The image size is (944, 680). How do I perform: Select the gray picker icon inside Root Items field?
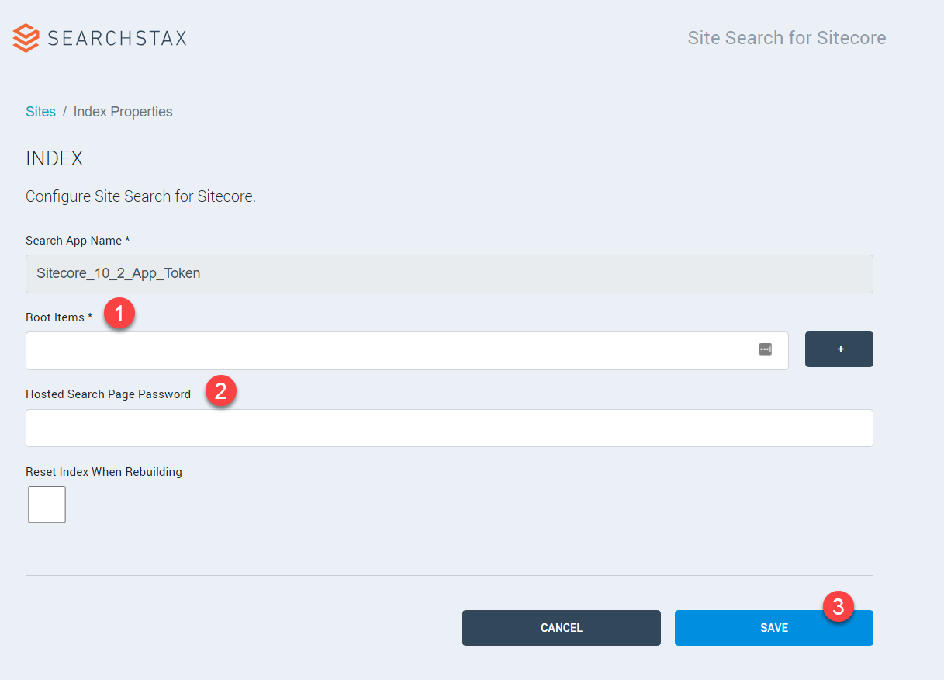765,349
